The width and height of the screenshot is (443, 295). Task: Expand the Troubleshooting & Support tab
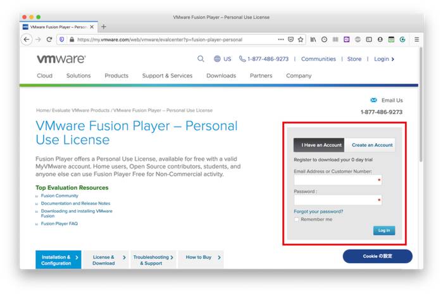pos(153,260)
